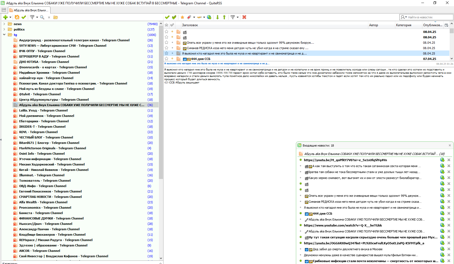Viewport: 454px width, 264px height.
Task: Open the youtu.be/M_qoPfRY7V0 notification in browser
Action: click(442, 160)
